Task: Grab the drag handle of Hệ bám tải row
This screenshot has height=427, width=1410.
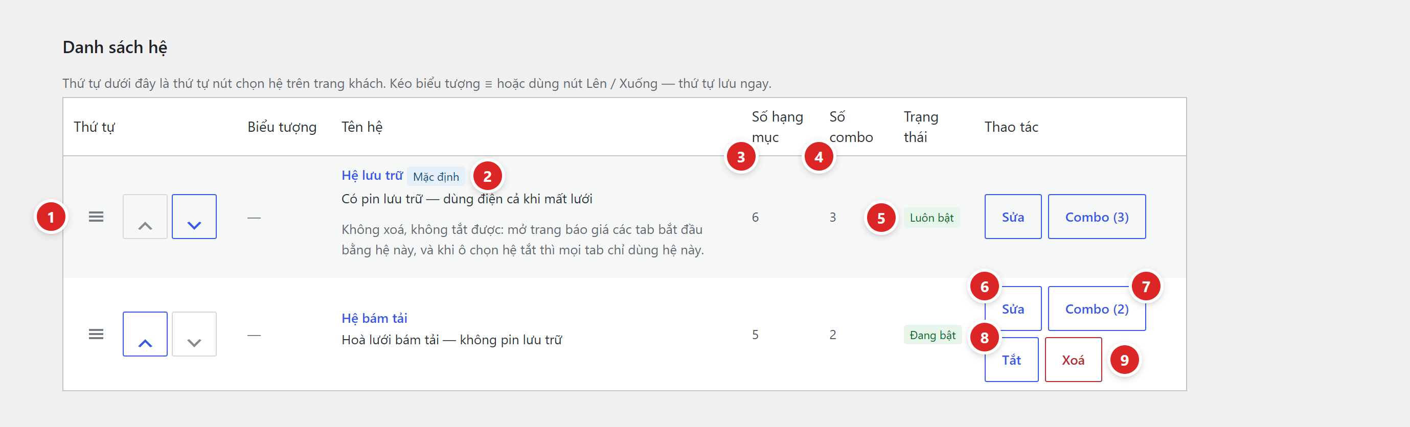Action: coord(96,334)
